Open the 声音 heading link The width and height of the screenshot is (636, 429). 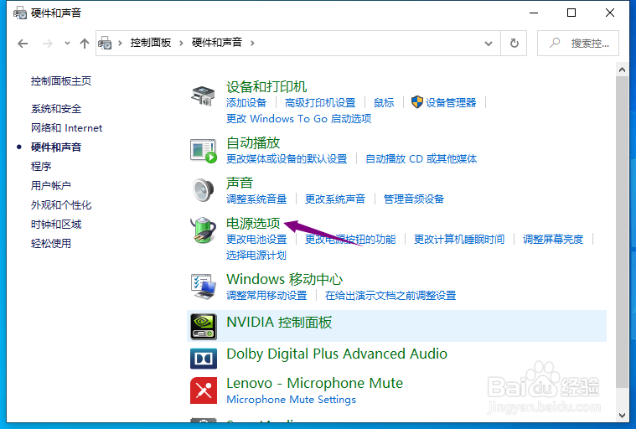(x=240, y=183)
